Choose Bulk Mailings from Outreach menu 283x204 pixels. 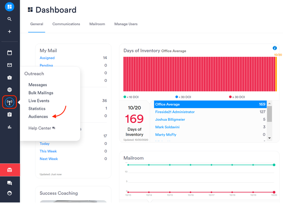[x=41, y=93]
